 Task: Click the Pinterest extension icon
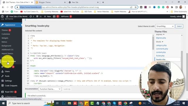(x=167, y=7)
